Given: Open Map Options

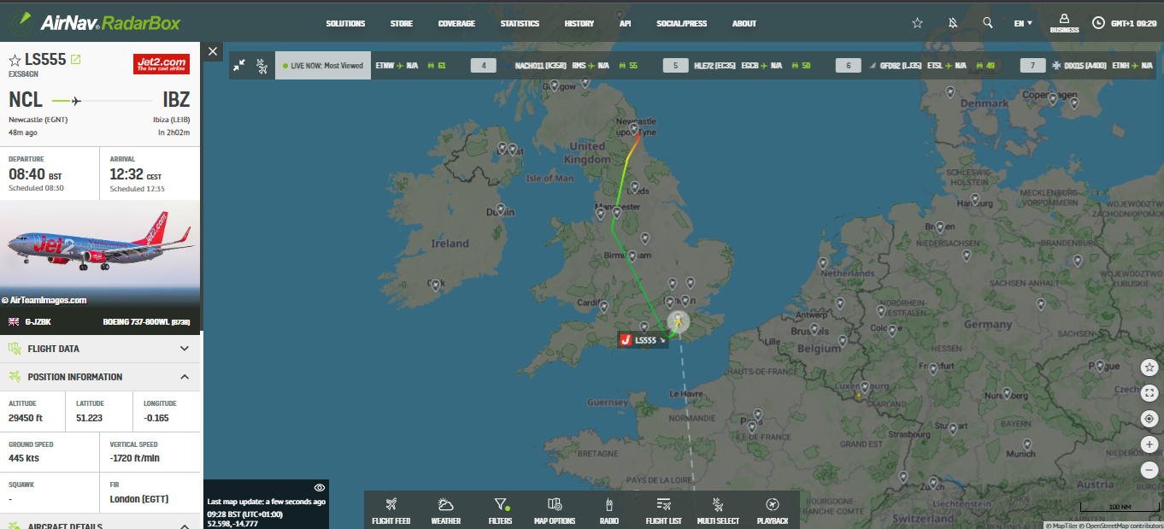Looking at the screenshot, I should (555, 510).
